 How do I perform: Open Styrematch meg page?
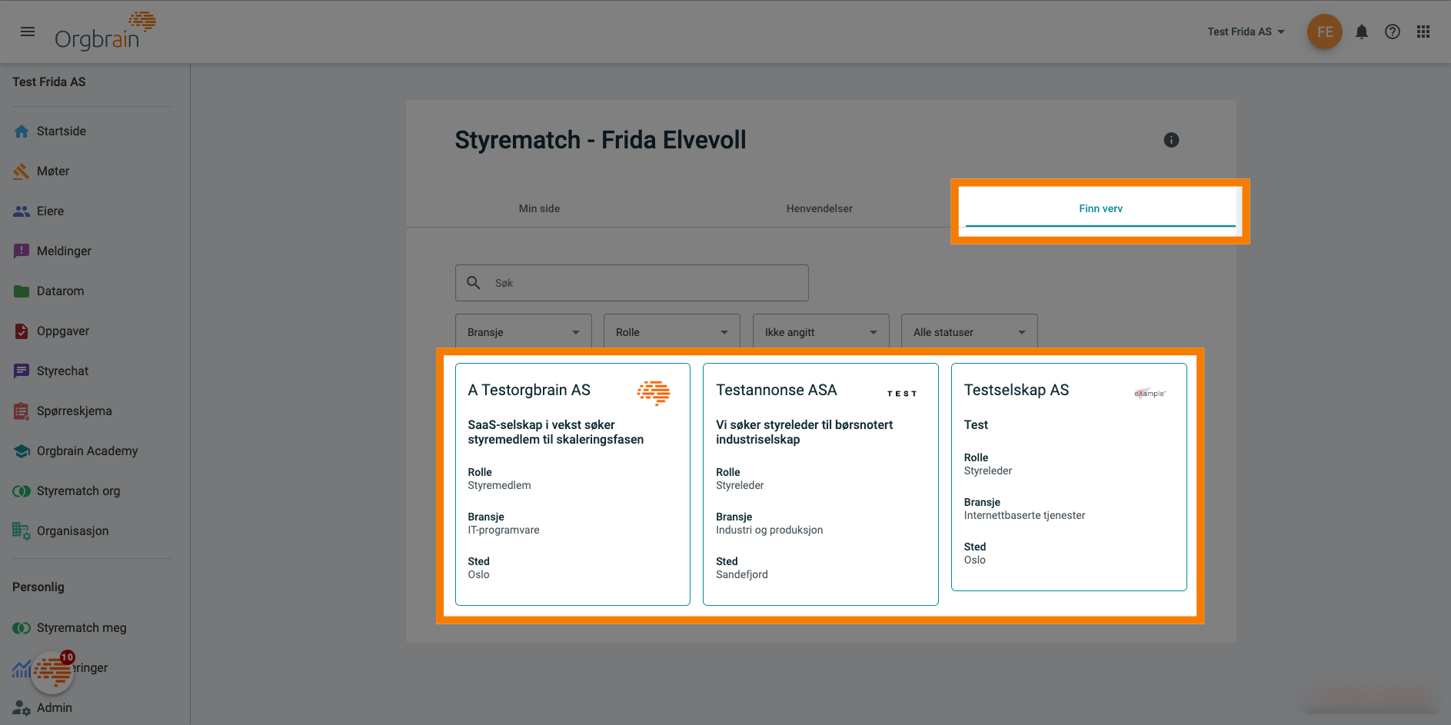(82, 628)
